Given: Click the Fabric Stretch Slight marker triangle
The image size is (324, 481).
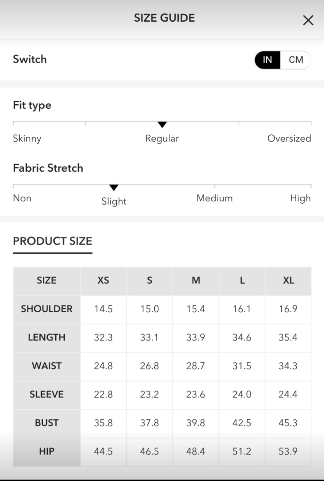Looking at the screenshot, I should coord(114,188).
